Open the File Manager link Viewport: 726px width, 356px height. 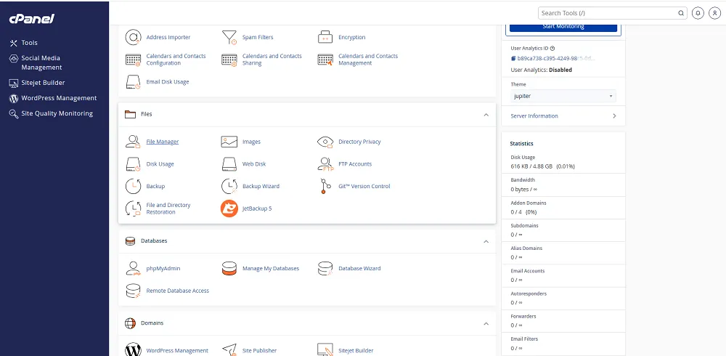[163, 142]
